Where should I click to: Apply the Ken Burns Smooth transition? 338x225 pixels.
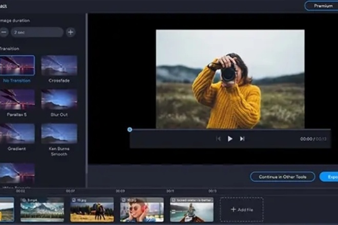click(59, 133)
